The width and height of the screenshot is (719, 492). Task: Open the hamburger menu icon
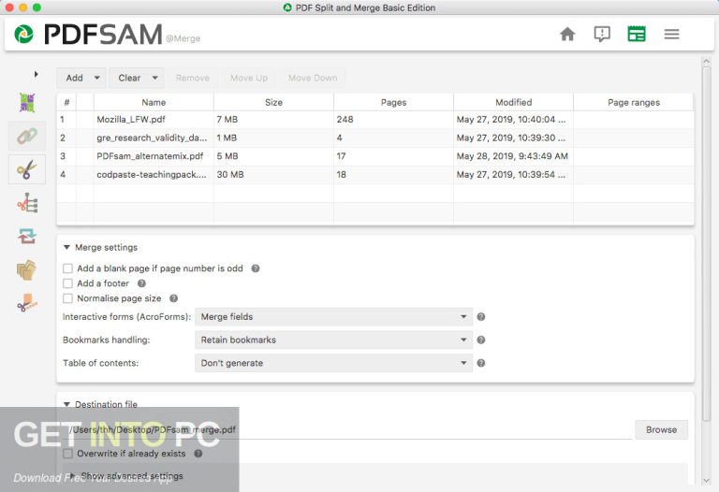point(671,34)
